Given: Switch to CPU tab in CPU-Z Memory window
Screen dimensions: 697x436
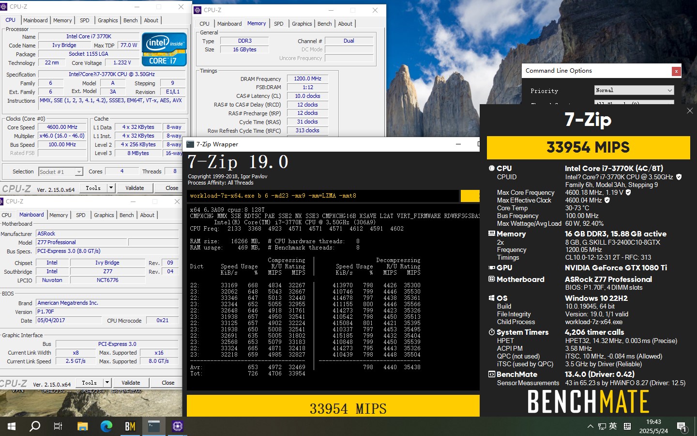Looking at the screenshot, I should (x=204, y=24).
